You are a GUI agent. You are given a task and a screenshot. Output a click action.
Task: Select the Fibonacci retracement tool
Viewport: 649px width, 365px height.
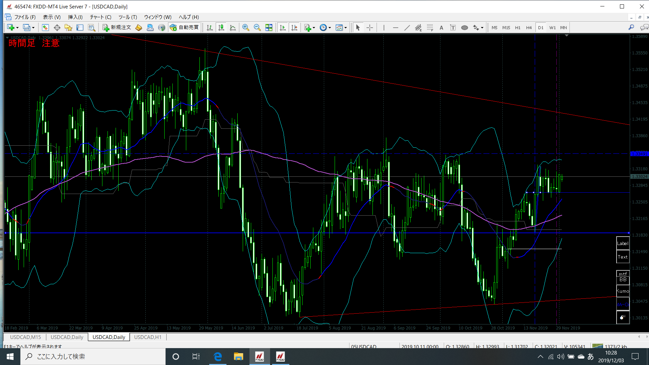(430, 28)
